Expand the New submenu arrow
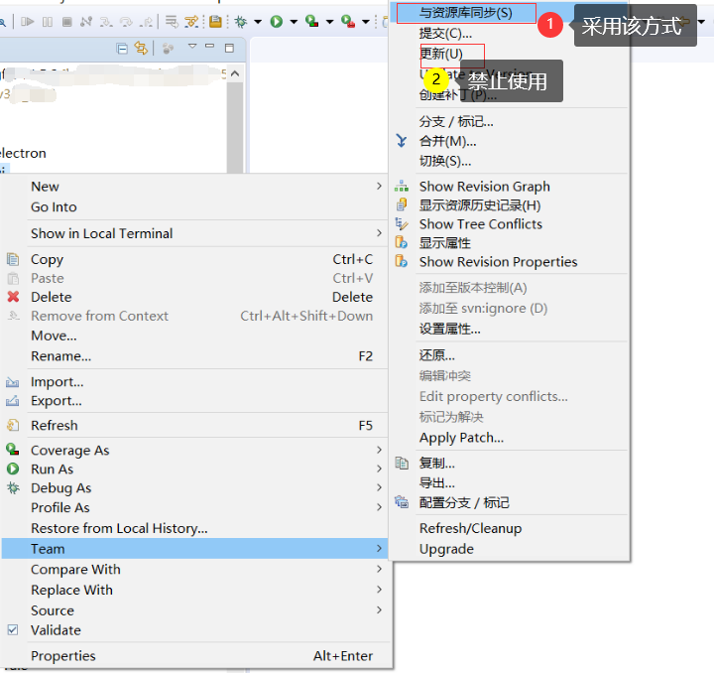 [x=379, y=187]
